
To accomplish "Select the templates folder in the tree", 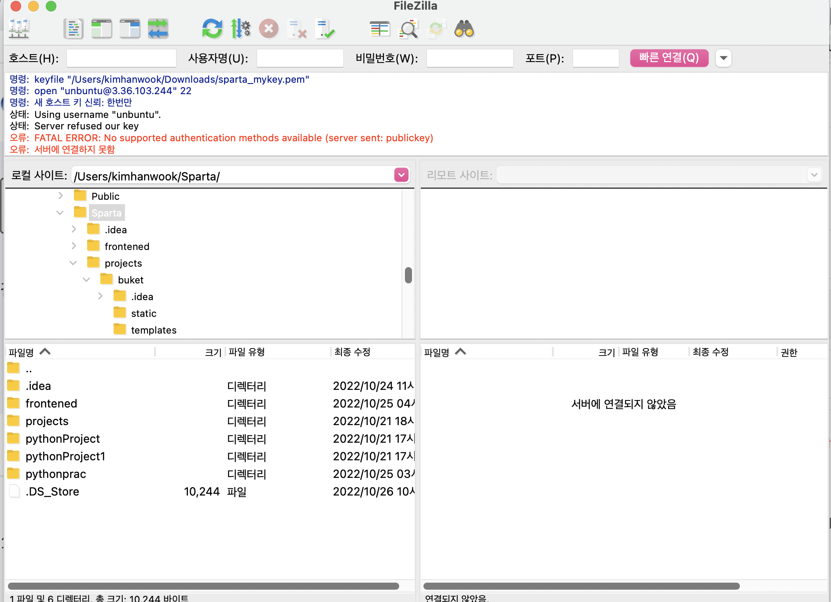I will tap(154, 330).
